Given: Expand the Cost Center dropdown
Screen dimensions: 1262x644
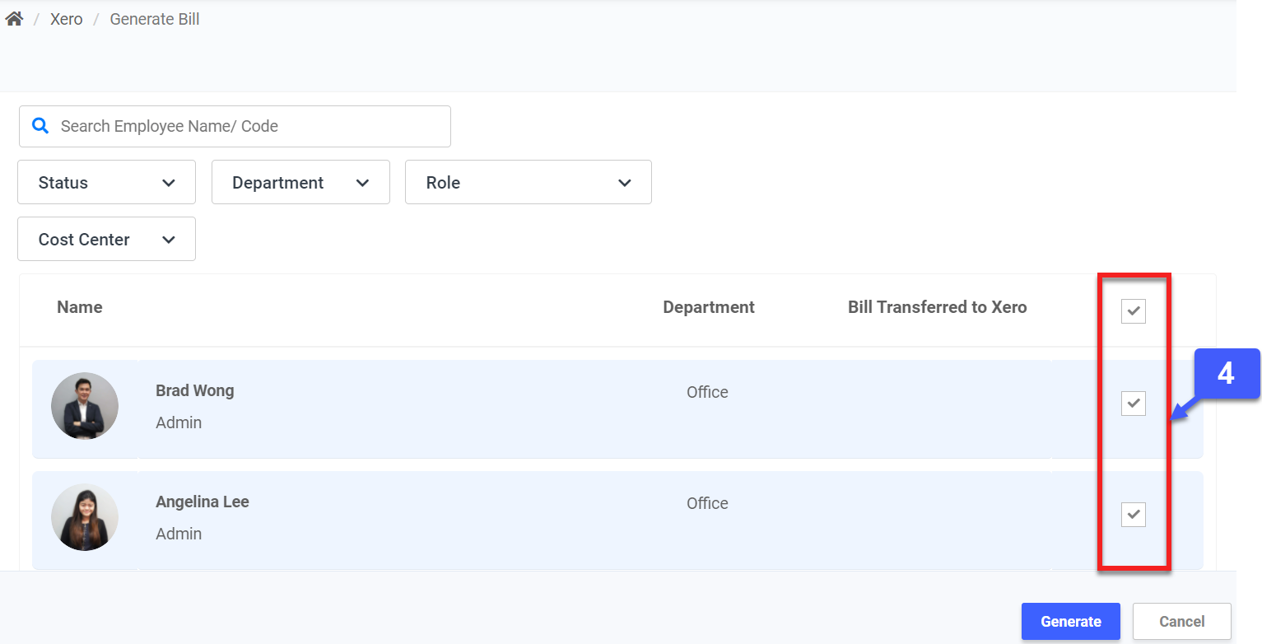Looking at the screenshot, I should 106,240.
